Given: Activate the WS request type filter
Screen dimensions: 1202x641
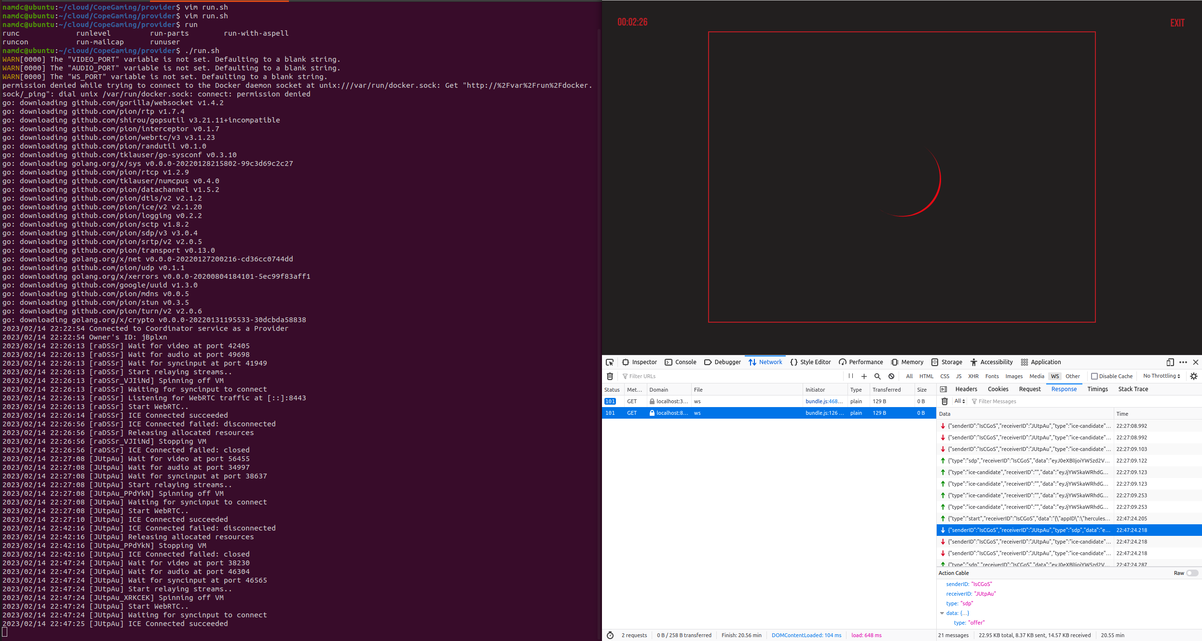Looking at the screenshot, I should (1055, 376).
